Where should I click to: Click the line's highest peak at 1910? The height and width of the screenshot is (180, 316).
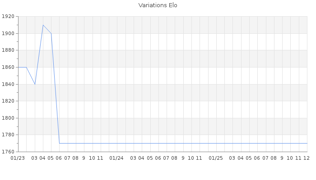43,25
